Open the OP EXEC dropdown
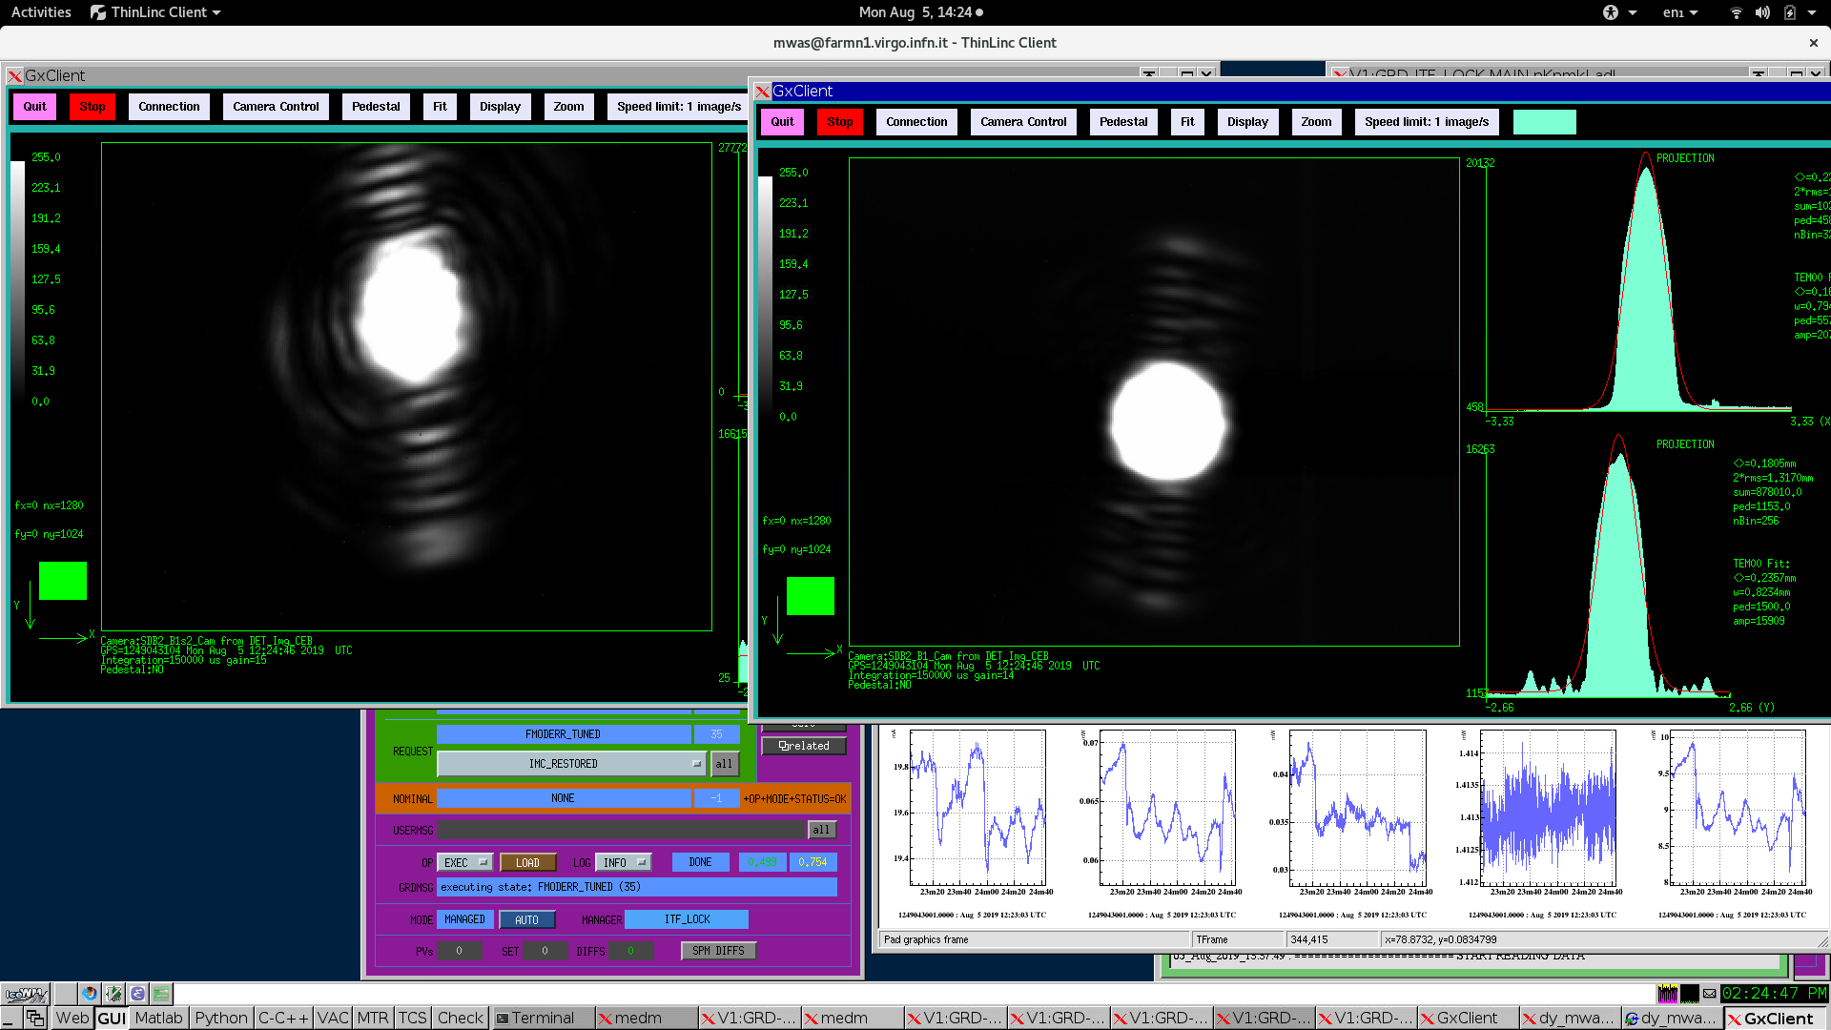The image size is (1831, 1030). coord(465,863)
